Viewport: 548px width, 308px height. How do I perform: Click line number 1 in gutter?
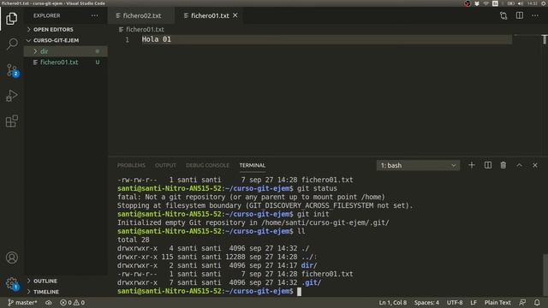[128, 40]
